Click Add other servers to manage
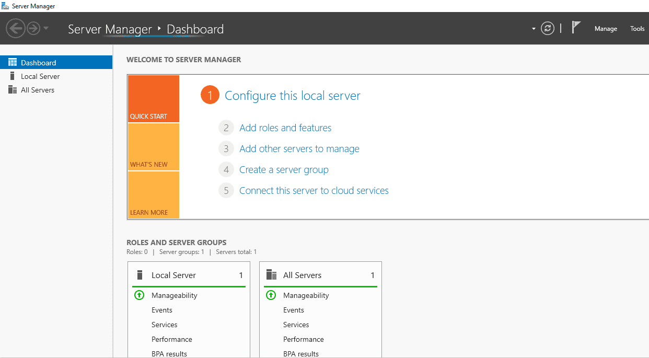The image size is (649, 358). [x=299, y=149]
